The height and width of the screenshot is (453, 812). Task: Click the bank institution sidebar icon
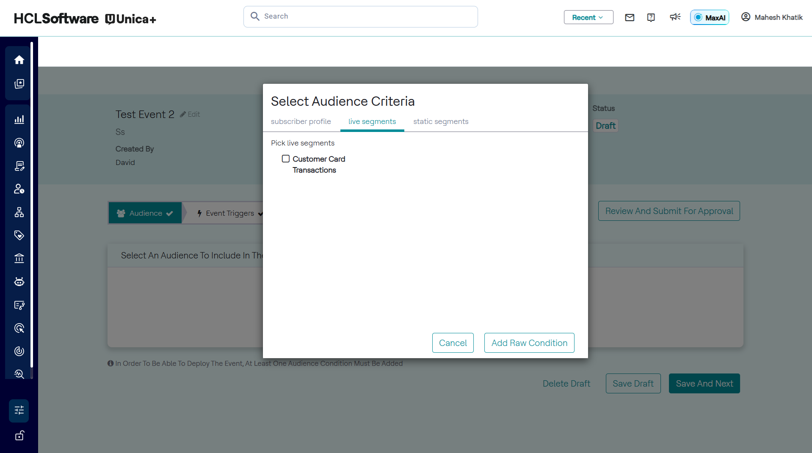tap(19, 258)
